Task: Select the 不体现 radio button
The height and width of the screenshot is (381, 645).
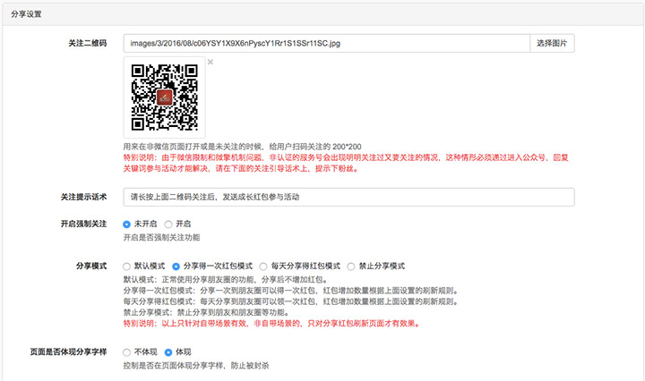Action: click(126, 352)
